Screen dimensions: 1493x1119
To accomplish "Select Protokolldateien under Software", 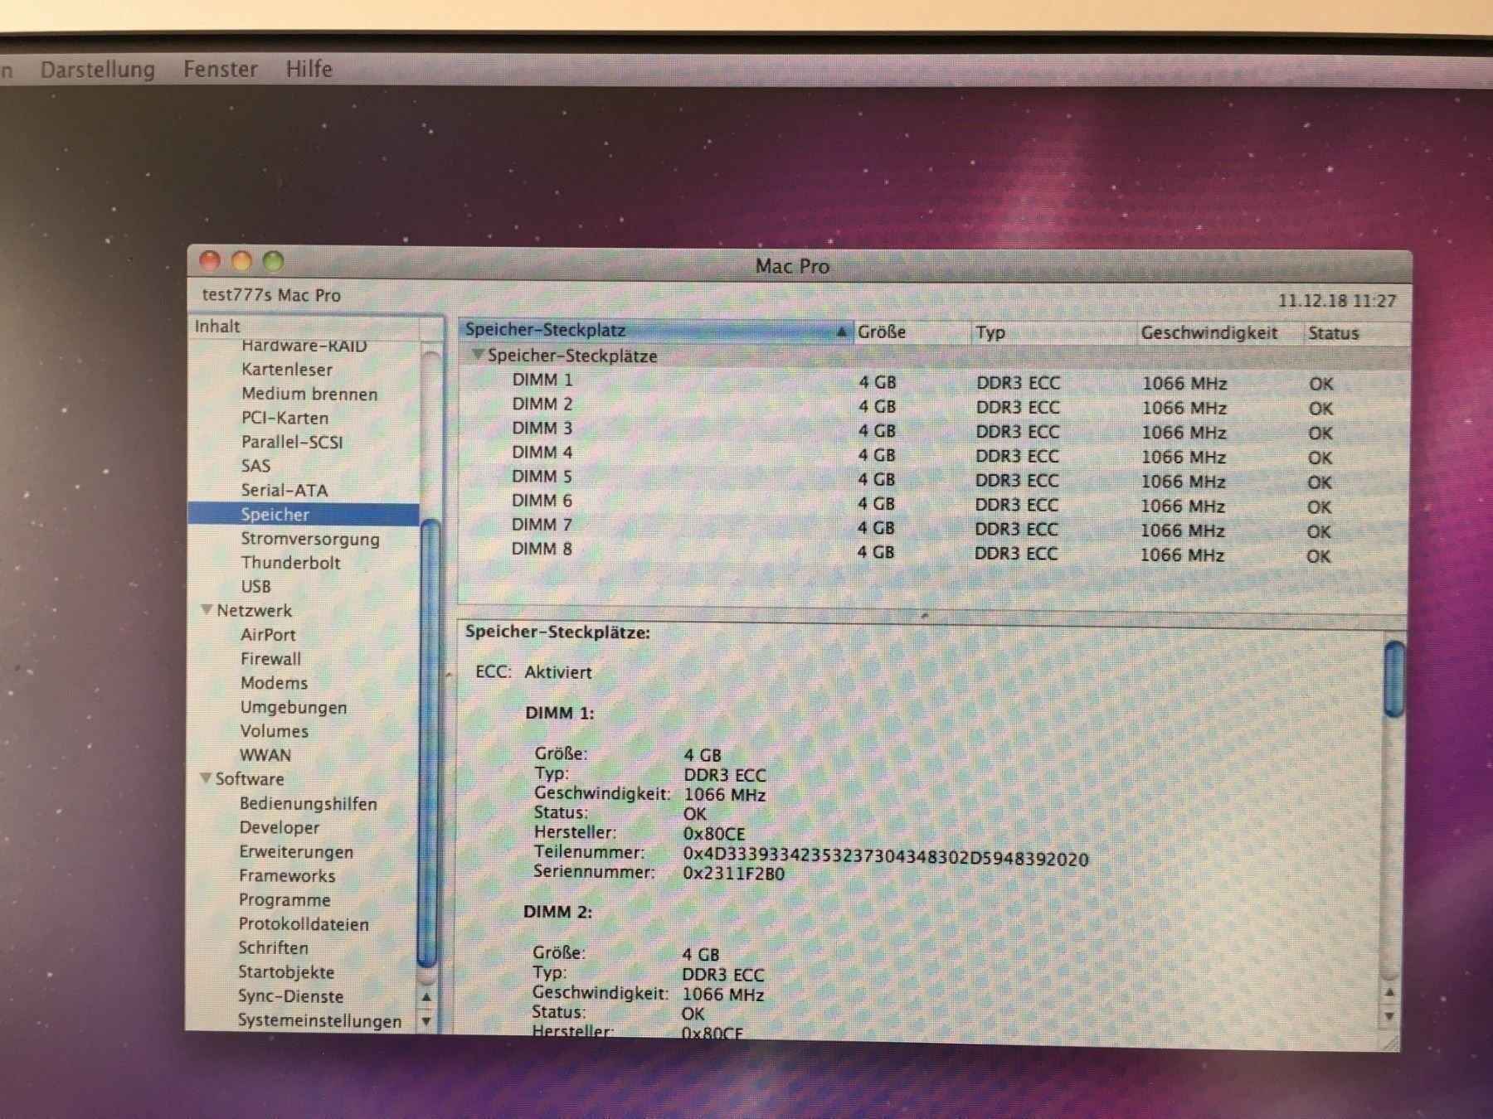I will click(303, 923).
